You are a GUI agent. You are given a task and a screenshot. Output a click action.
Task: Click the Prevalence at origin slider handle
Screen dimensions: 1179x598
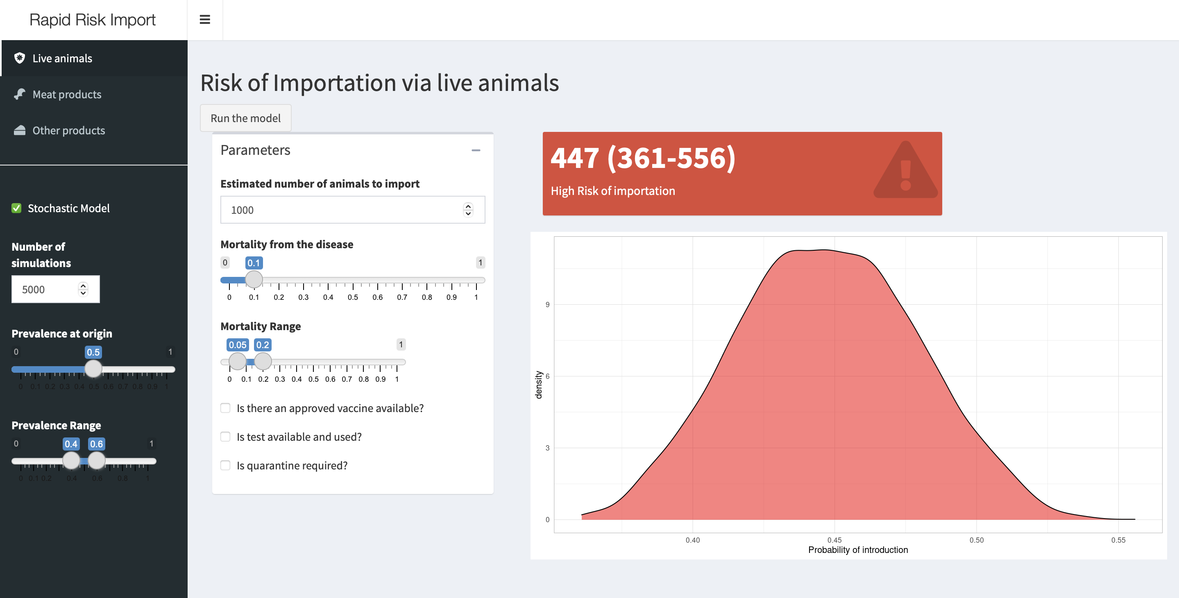(x=93, y=368)
